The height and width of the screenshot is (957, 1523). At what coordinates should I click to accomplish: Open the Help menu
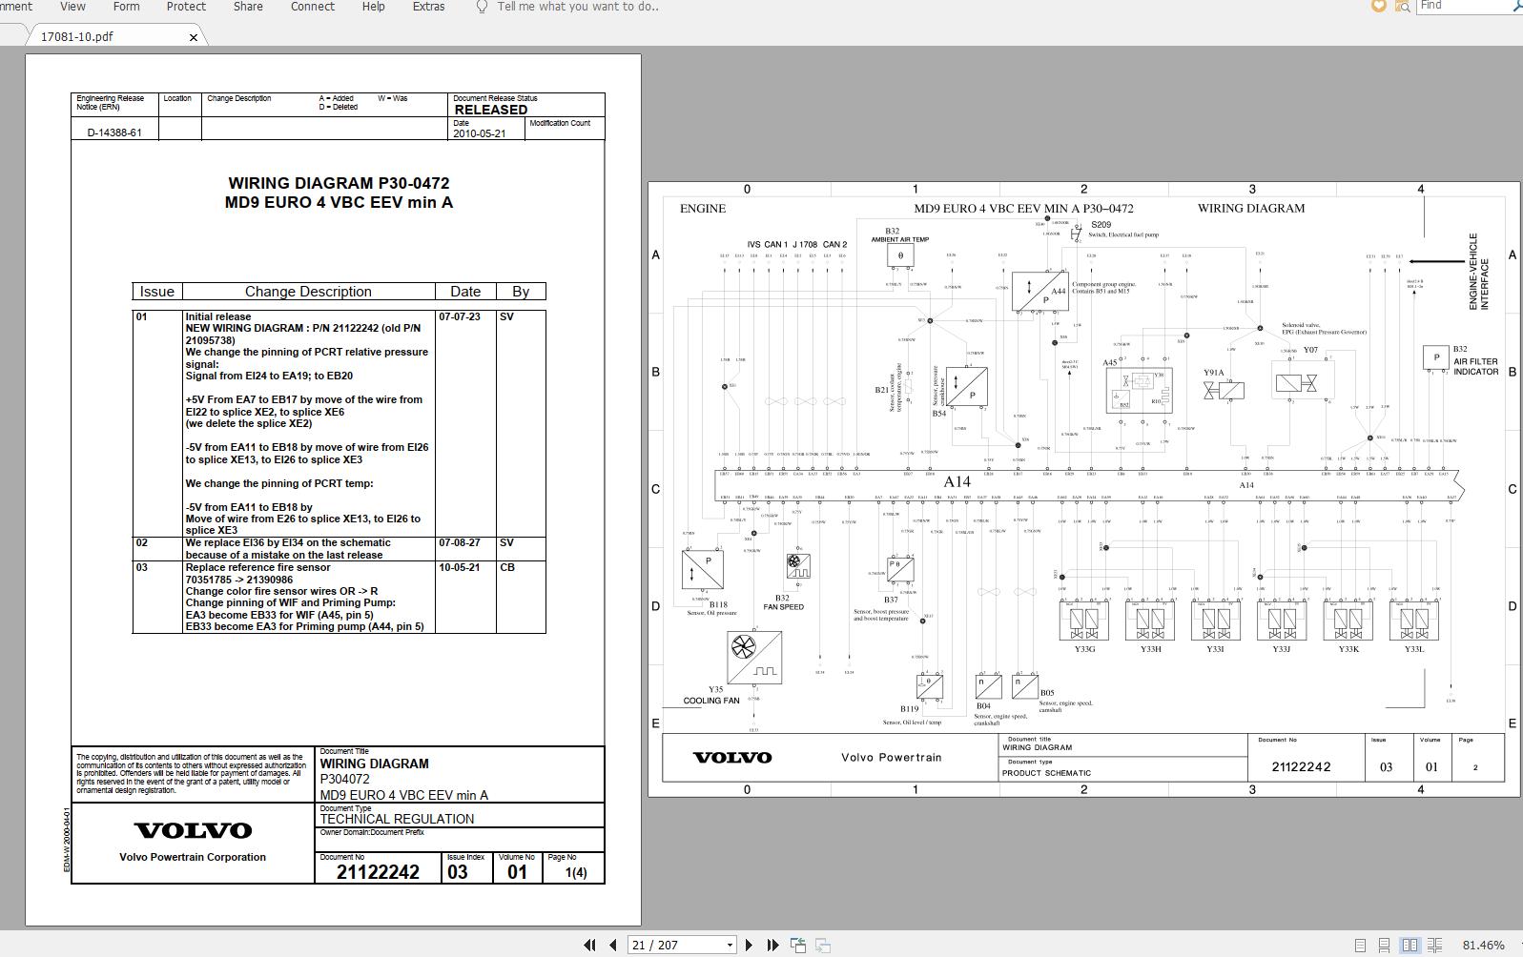(373, 6)
